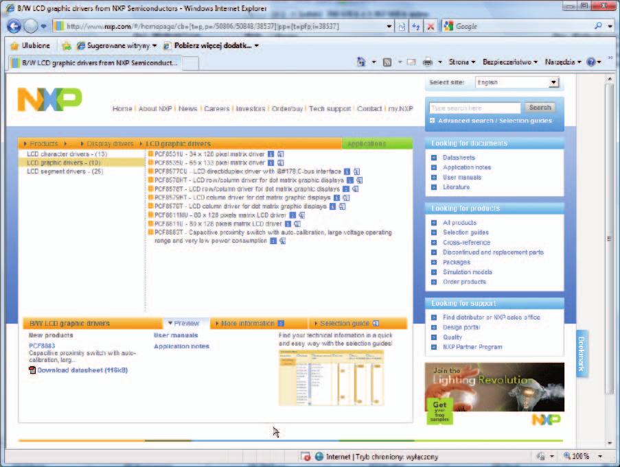Viewport: 620px width, 467px height.
Task: Click the PDF icon beside Download datasheet
Action: pyautogui.click(x=32, y=370)
